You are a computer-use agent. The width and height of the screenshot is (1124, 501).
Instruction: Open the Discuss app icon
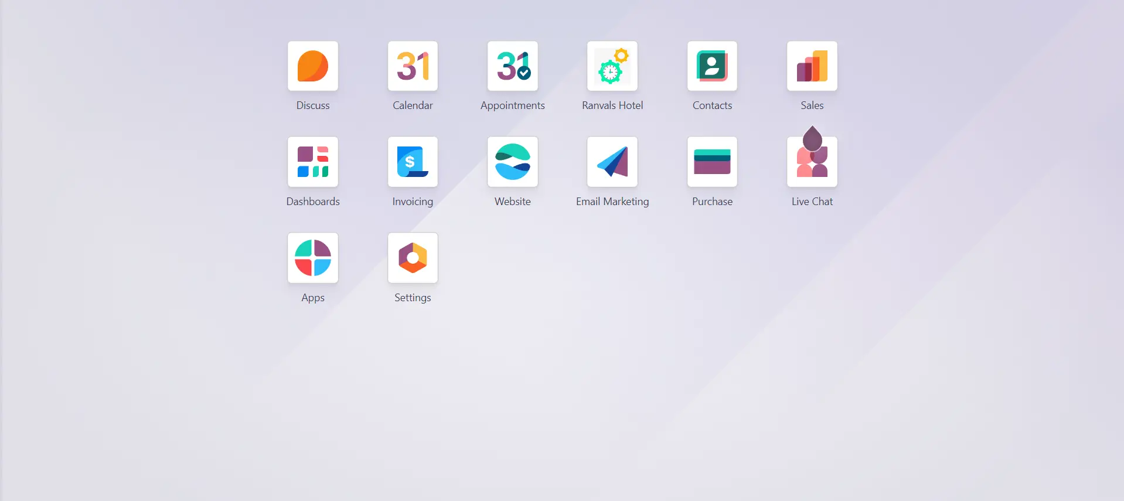tap(312, 66)
